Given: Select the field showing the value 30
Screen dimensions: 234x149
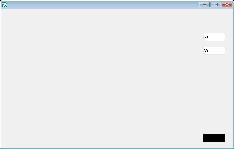Looking at the screenshot, I should (x=214, y=50).
